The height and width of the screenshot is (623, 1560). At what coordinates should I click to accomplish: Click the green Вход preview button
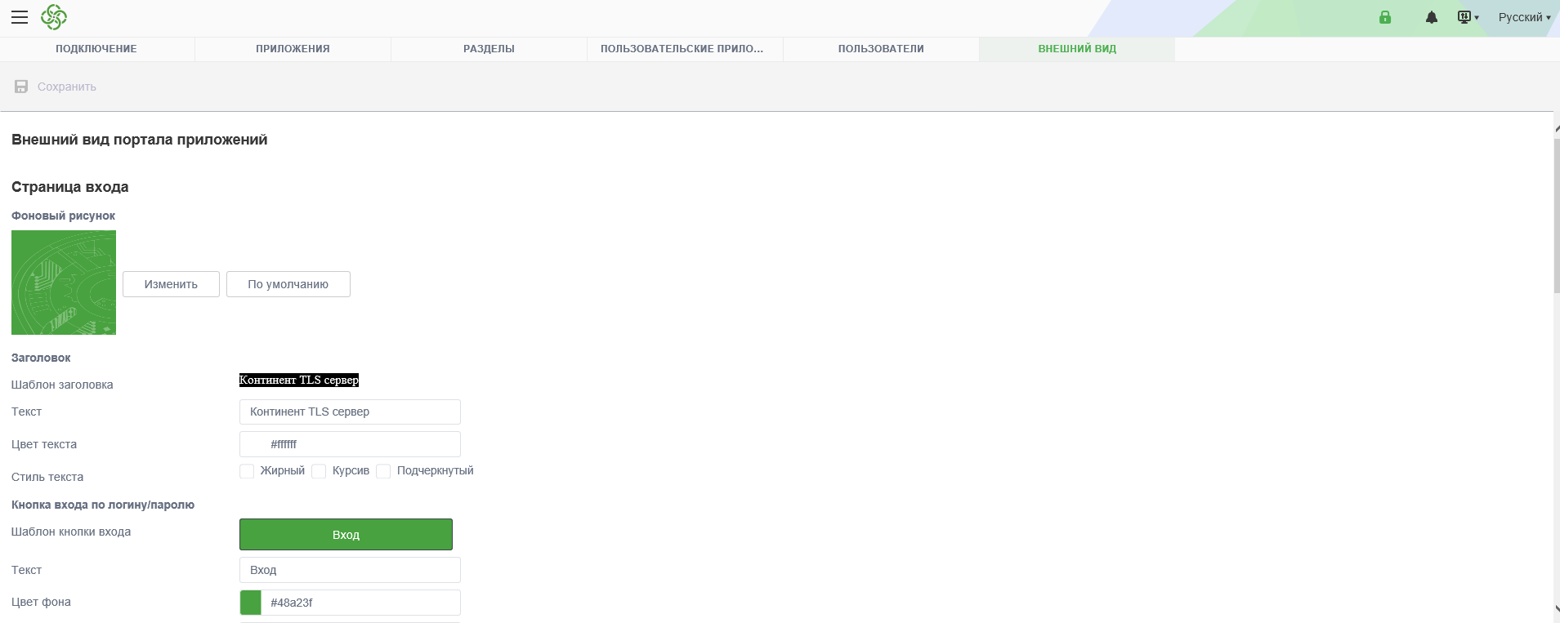point(346,535)
